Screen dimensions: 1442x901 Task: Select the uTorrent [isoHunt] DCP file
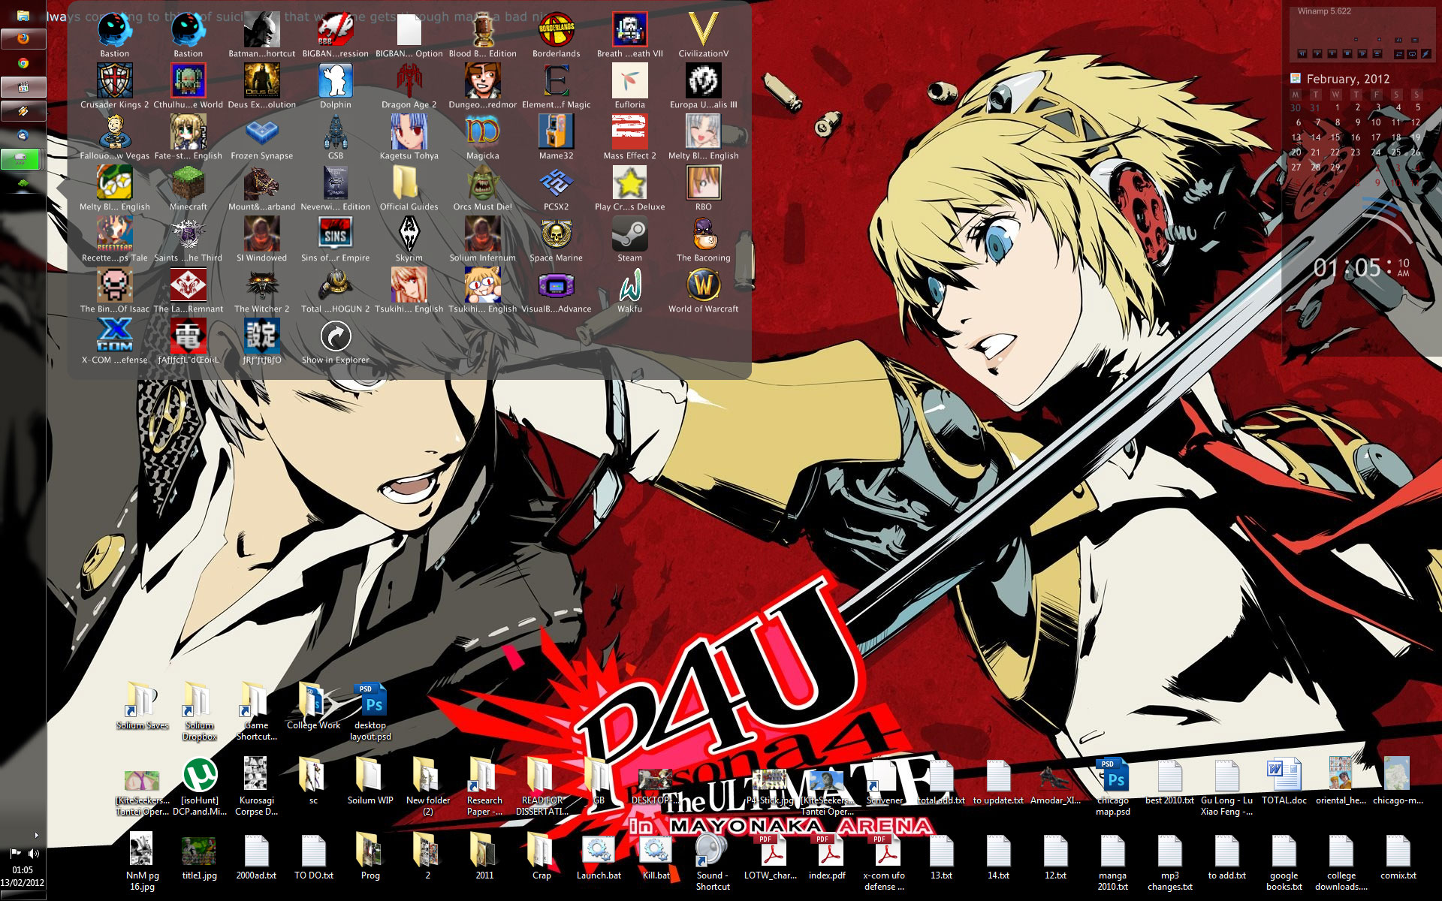200,787
